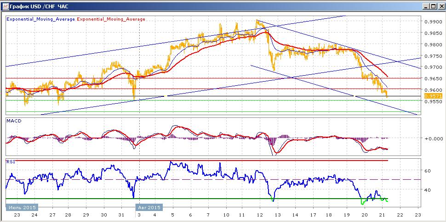
Task: Click the RSI 60 level label
Action: click(x=428, y=171)
